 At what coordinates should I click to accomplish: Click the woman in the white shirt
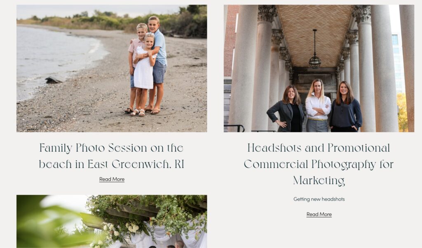(x=318, y=106)
